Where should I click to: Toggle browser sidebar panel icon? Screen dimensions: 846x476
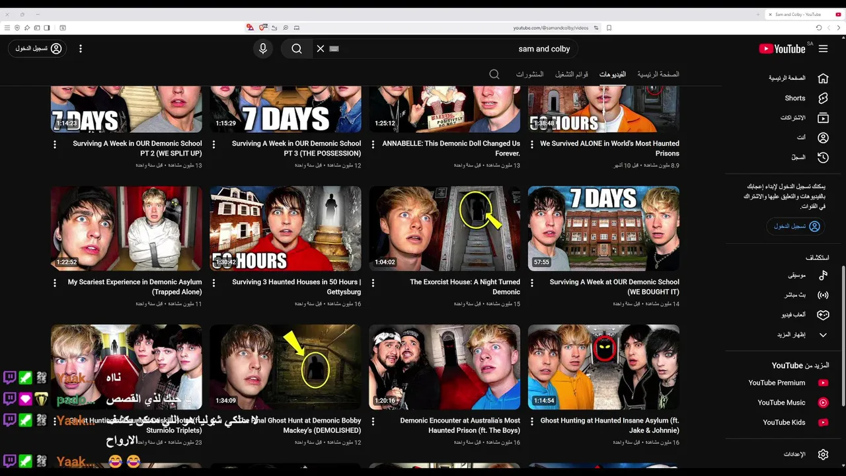pos(47,28)
